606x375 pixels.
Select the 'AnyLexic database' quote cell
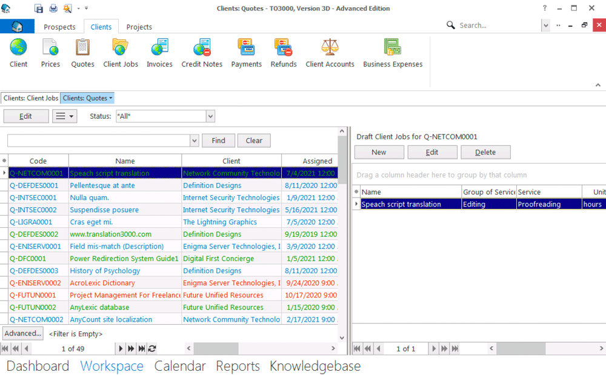pos(125,307)
